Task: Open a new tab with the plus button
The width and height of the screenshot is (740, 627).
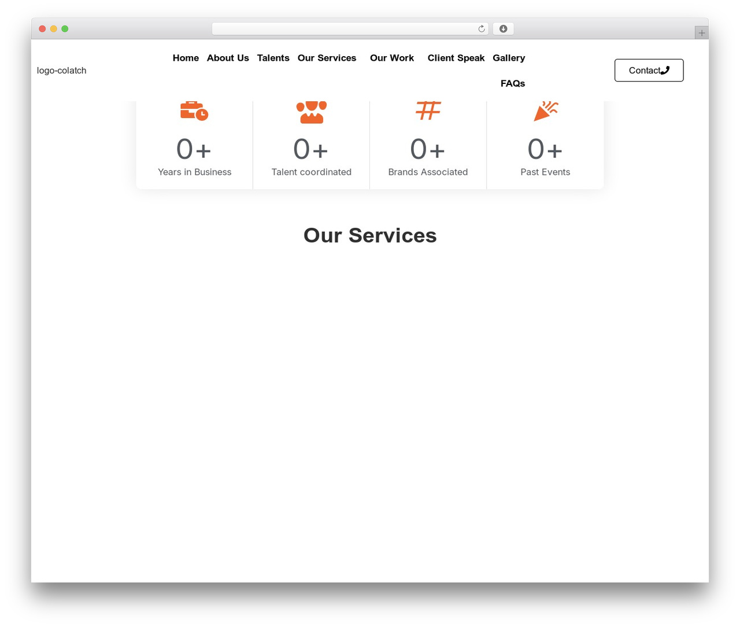Action: [702, 33]
